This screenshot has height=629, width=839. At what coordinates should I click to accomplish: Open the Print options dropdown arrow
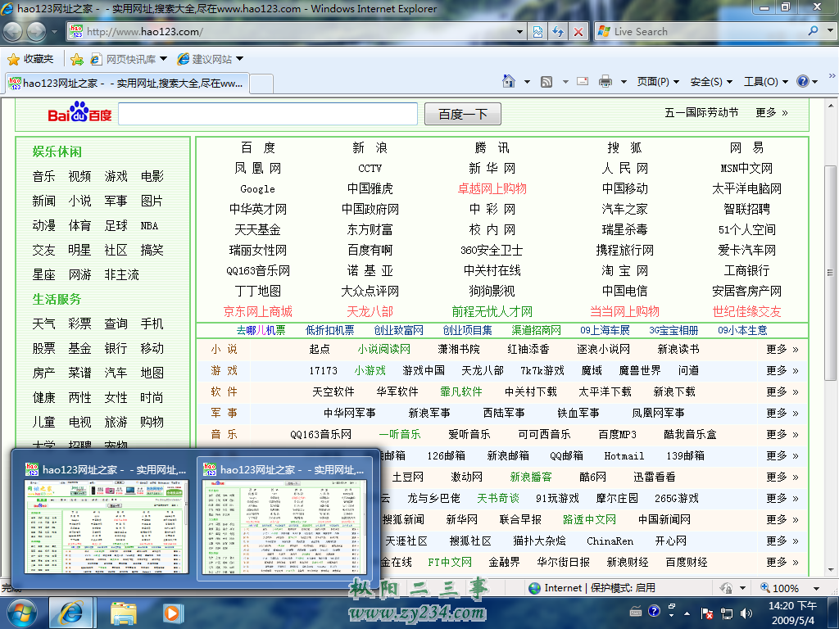(624, 82)
